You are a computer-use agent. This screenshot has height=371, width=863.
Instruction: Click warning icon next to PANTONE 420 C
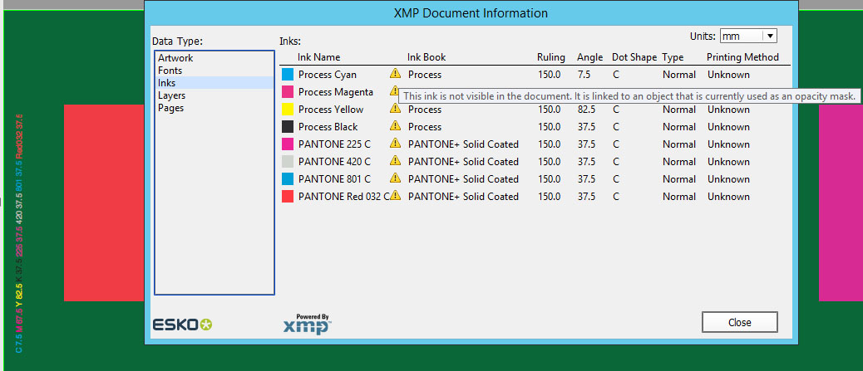(x=395, y=160)
